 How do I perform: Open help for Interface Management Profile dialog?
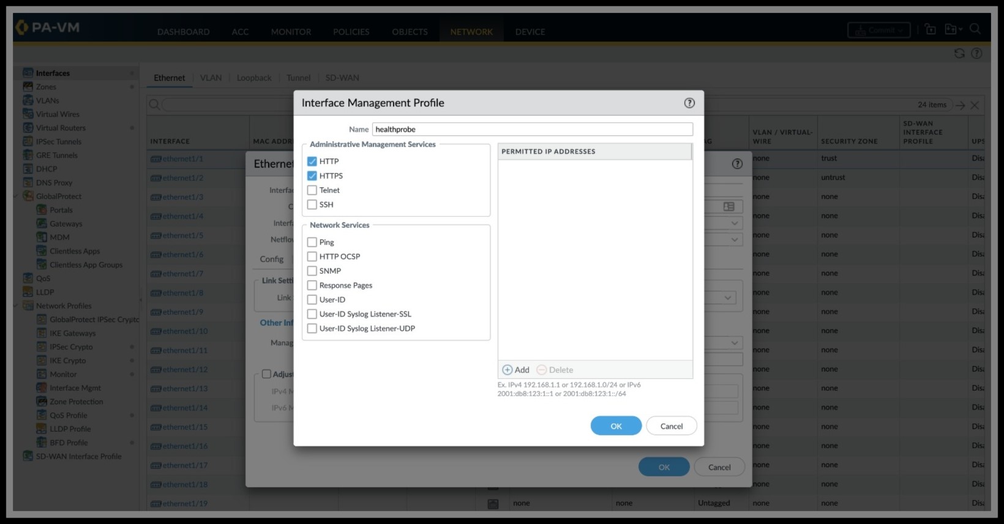tap(689, 103)
